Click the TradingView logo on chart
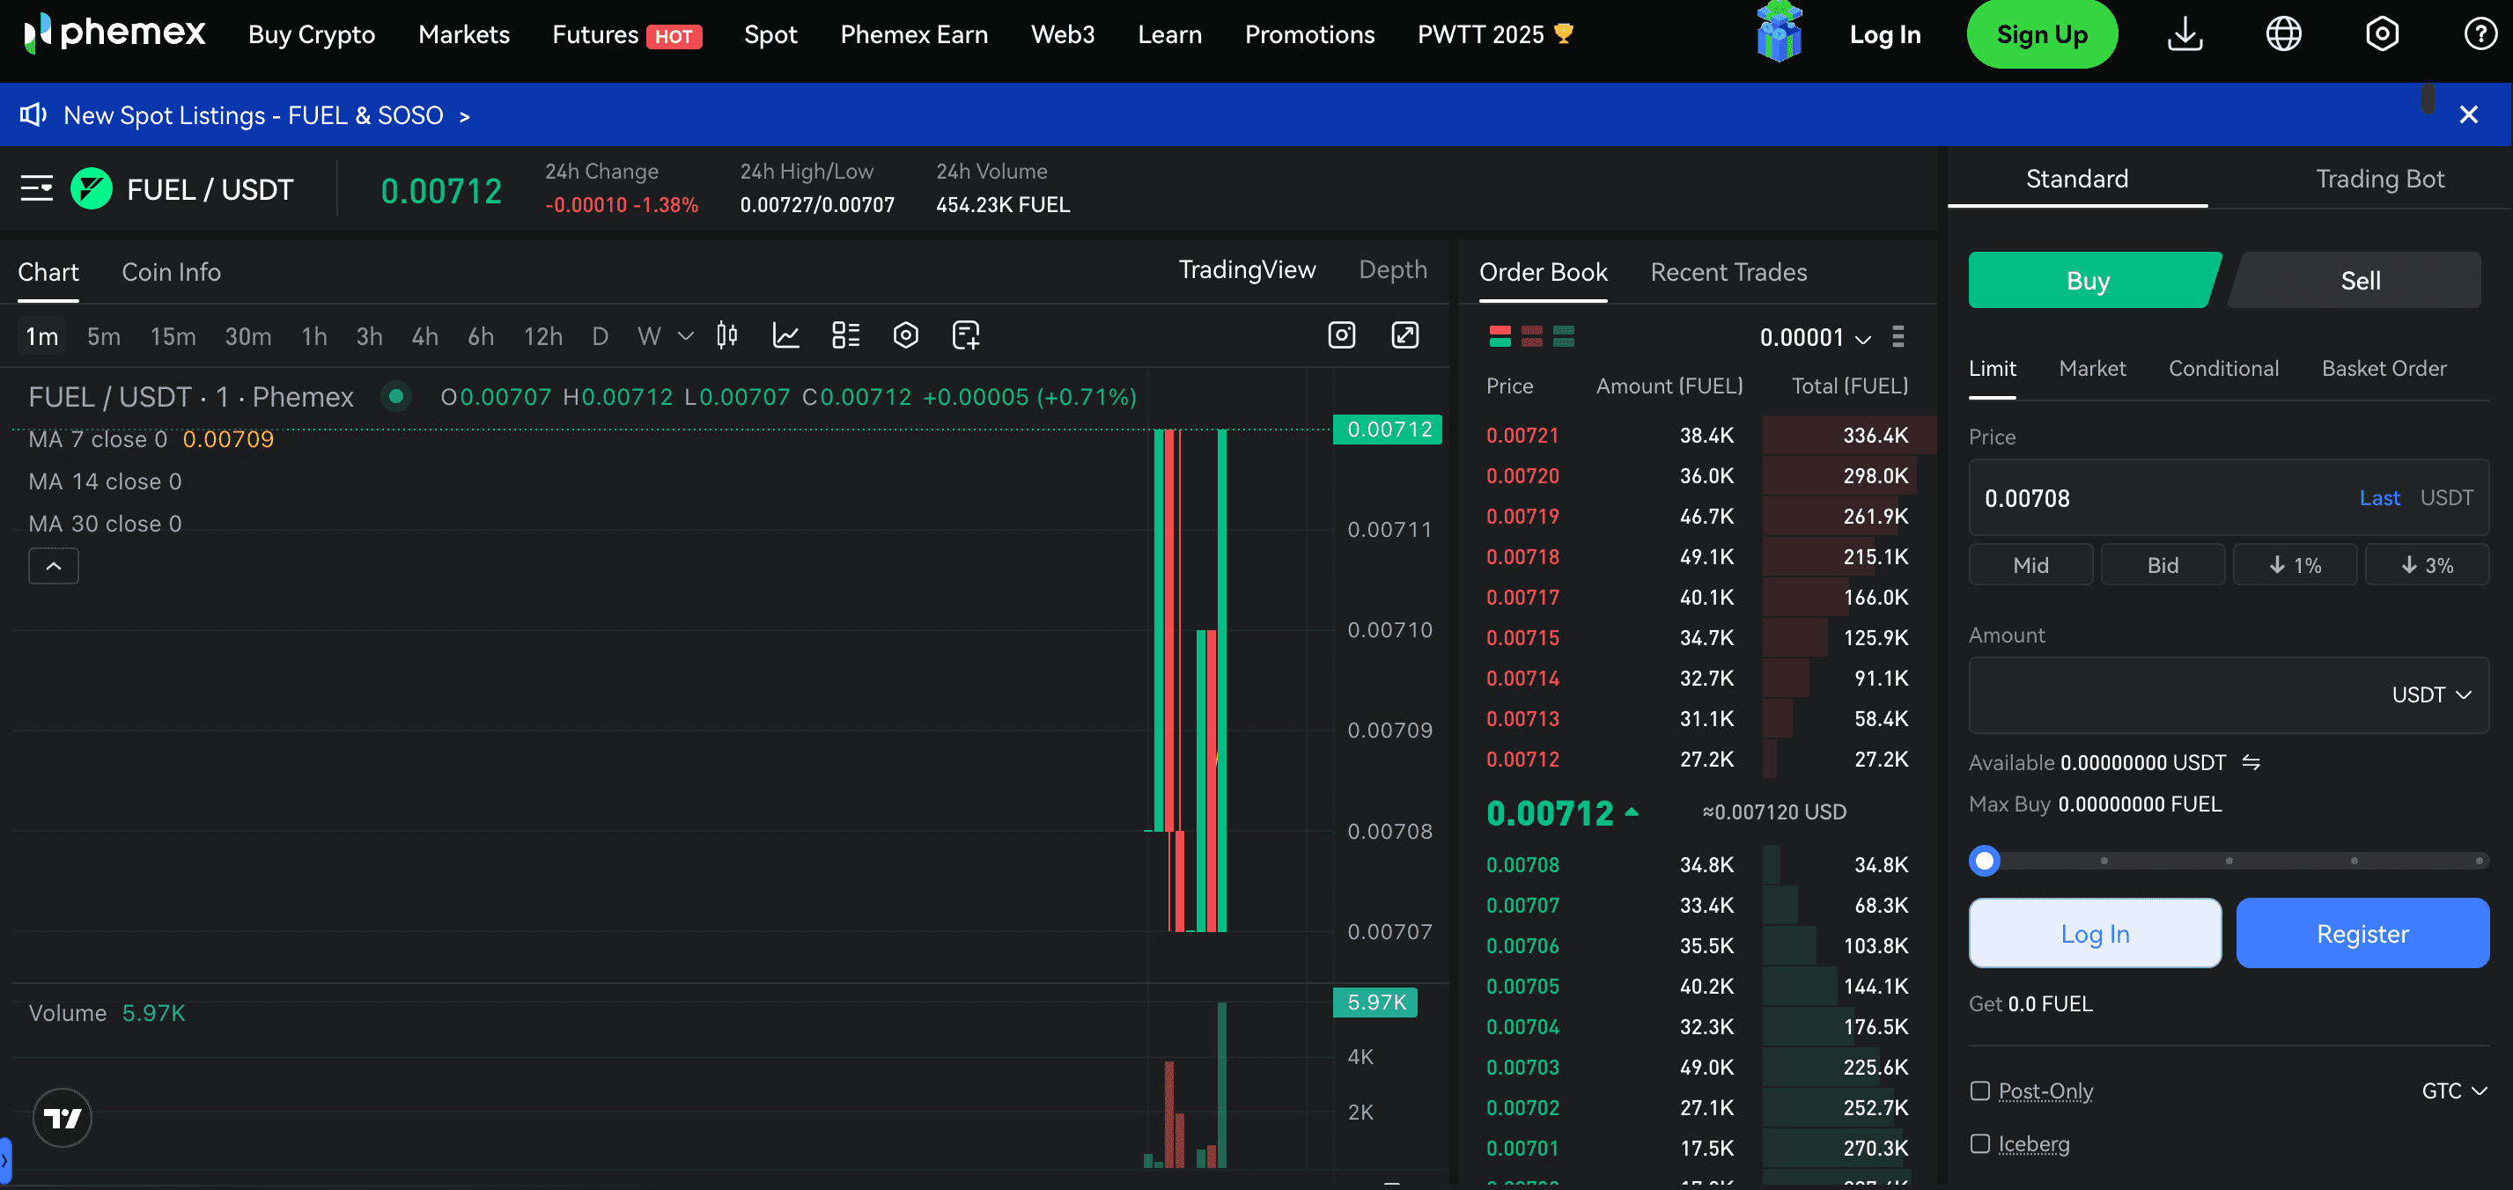2513x1190 pixels. [x=63, y=1118]
